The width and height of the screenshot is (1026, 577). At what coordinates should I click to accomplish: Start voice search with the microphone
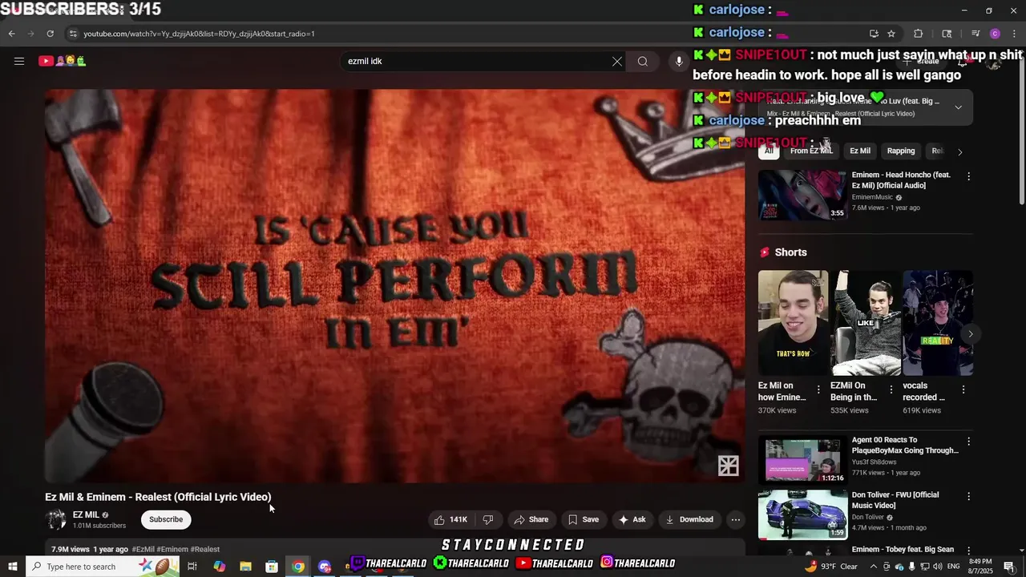click(679, 61)
